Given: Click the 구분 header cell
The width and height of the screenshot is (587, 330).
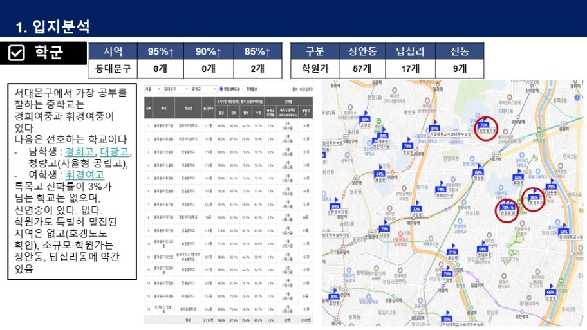Looking at the screenshot, I should (315, 51).
